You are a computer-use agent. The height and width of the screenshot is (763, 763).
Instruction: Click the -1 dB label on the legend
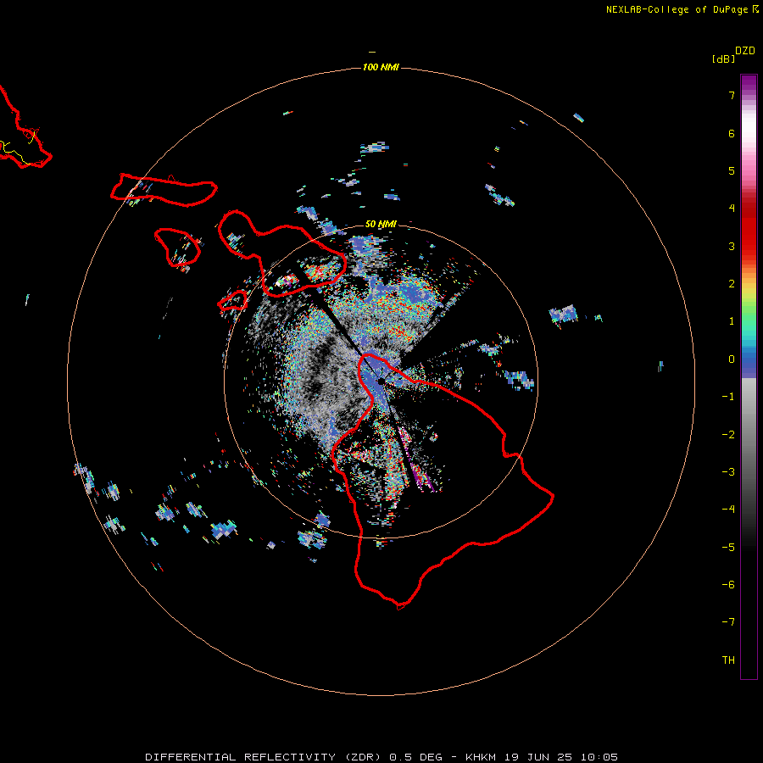(728, 397)
